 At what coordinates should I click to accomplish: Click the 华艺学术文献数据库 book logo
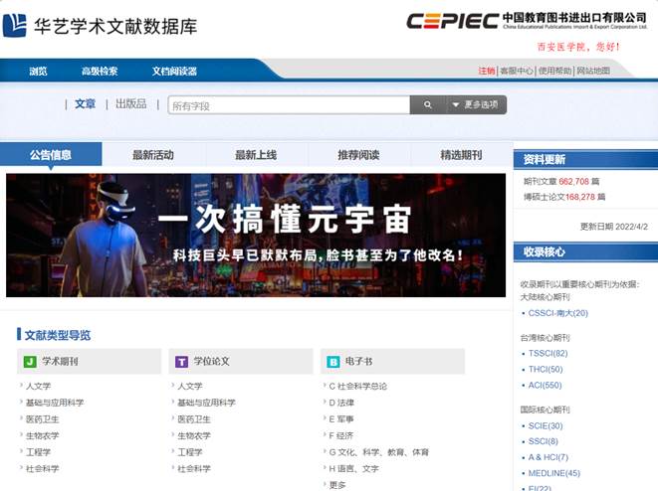pyautogui.click(x=14, y=25)
